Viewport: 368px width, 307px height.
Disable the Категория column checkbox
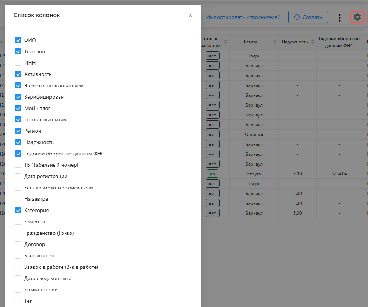click(x=18, y=211)
